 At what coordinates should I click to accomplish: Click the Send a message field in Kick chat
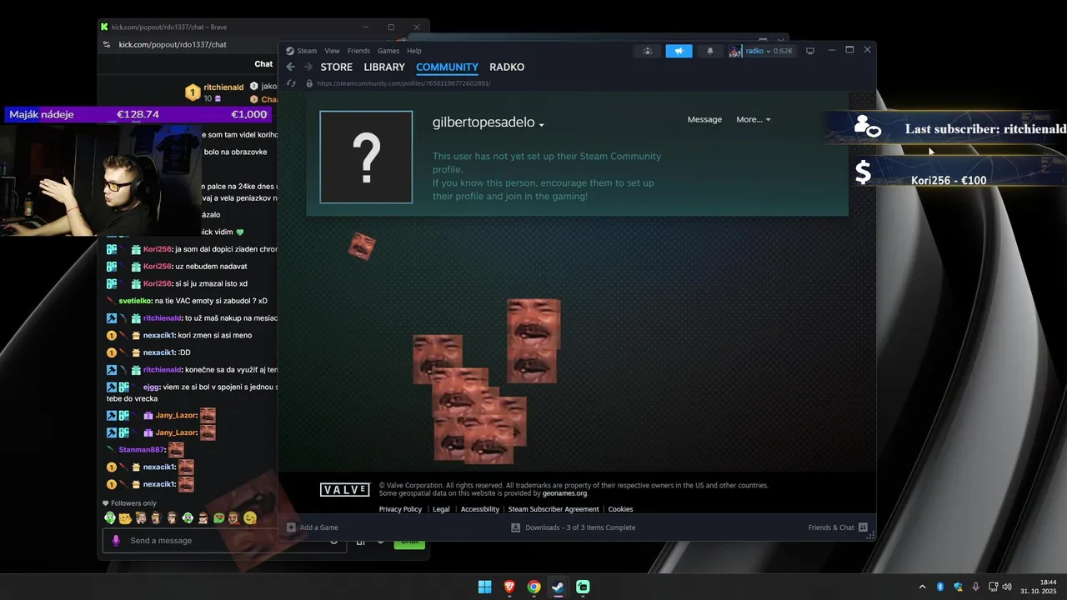click(223, 541)
